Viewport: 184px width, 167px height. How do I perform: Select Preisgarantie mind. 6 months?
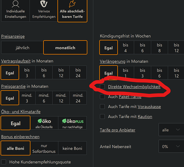point(44,98)
